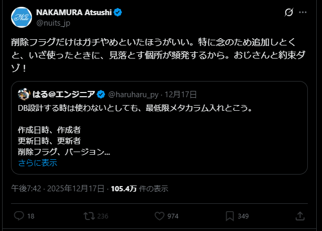This screenshot has height=231, width=322.
Task: Expand quoted post with さらに表示
Action: [x=37, y=163]
